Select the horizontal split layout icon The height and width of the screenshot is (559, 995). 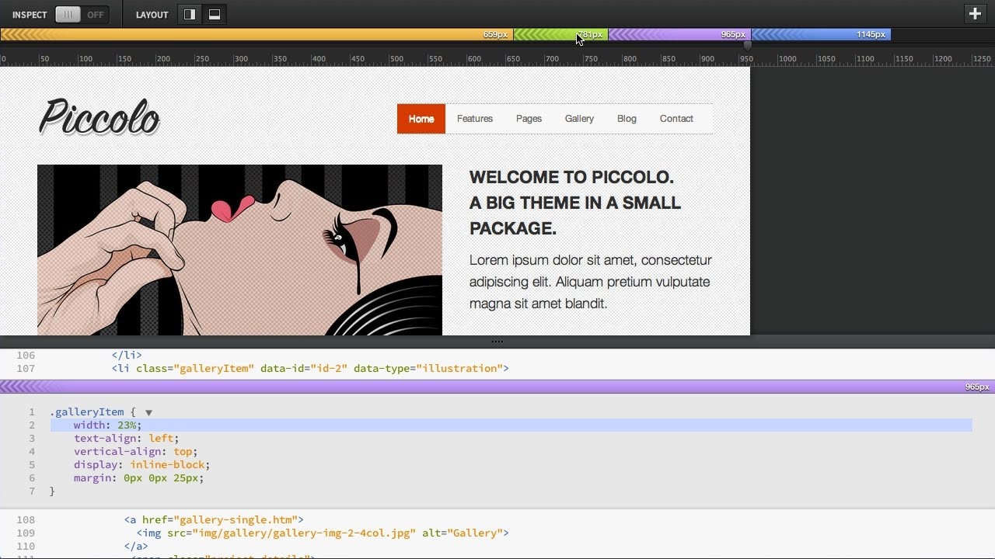pyautogui.click(x=215, y=14)
